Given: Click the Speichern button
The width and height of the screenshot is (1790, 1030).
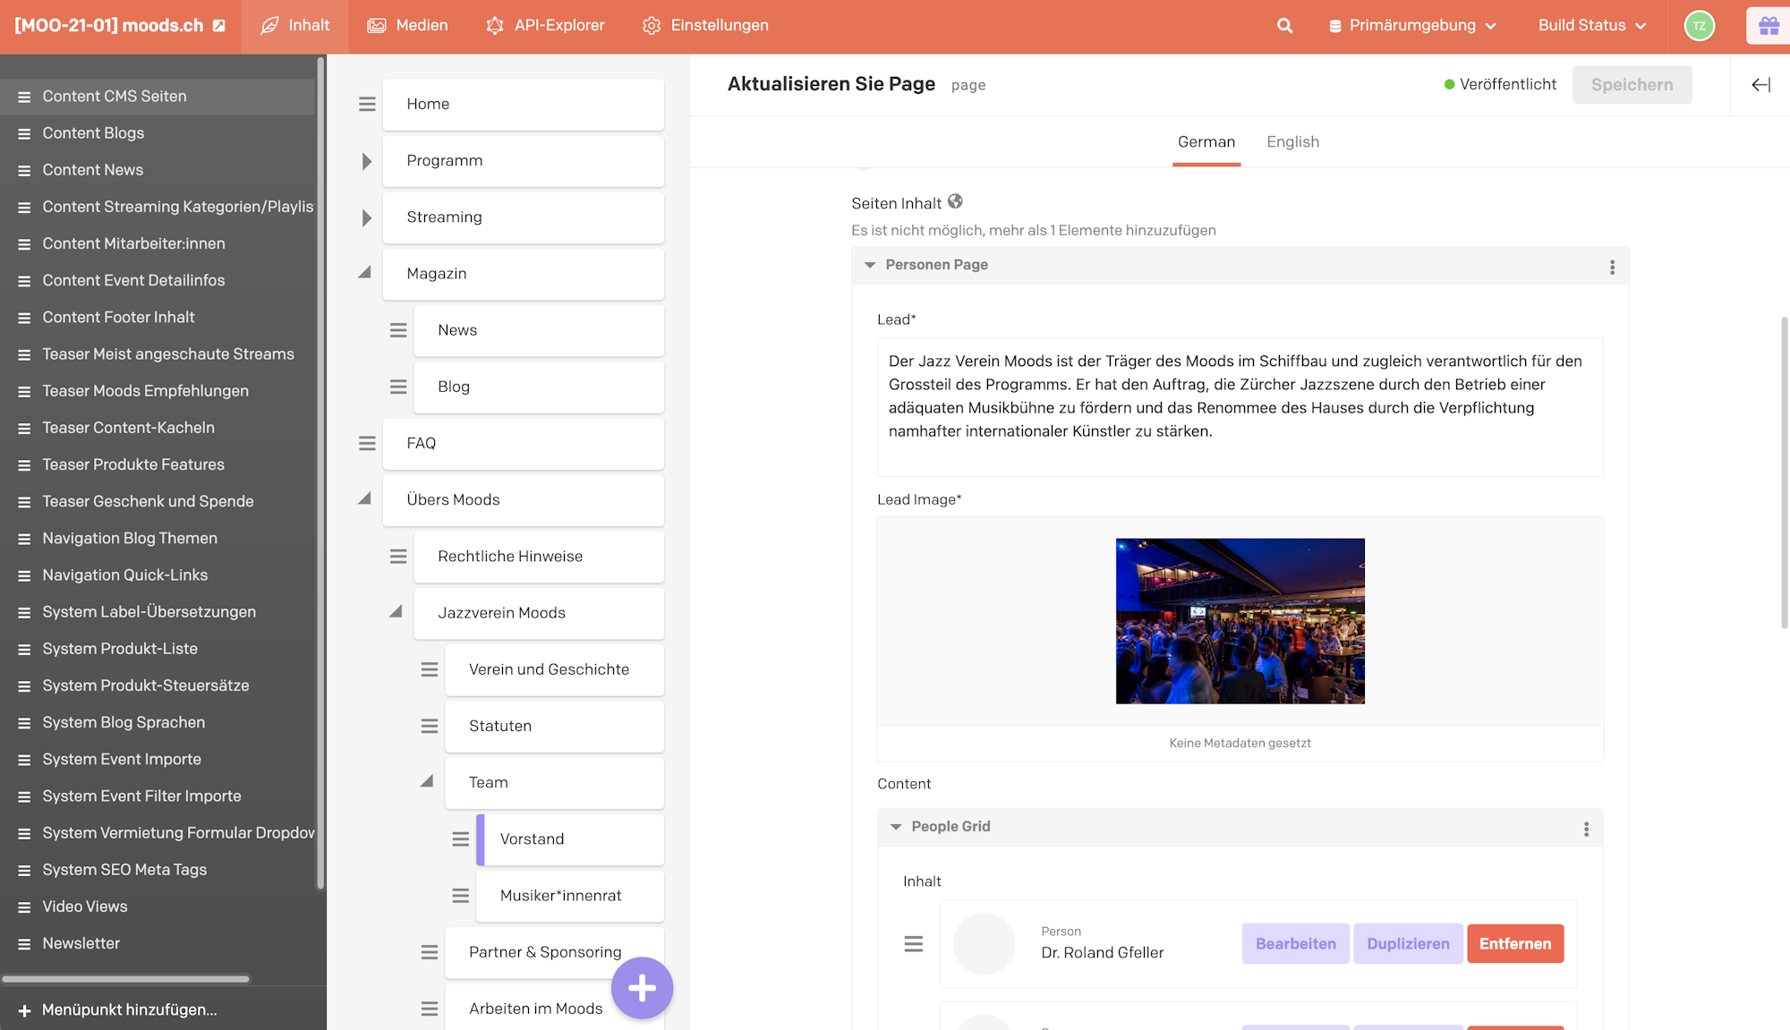Looking at the screenshot, I should click(1632, 85).
